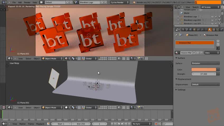
Task: Jump to the last frame in timeline
Action: 129,124
